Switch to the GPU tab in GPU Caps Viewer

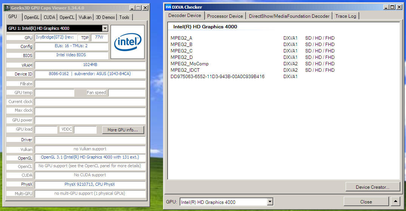coord(13,17)
